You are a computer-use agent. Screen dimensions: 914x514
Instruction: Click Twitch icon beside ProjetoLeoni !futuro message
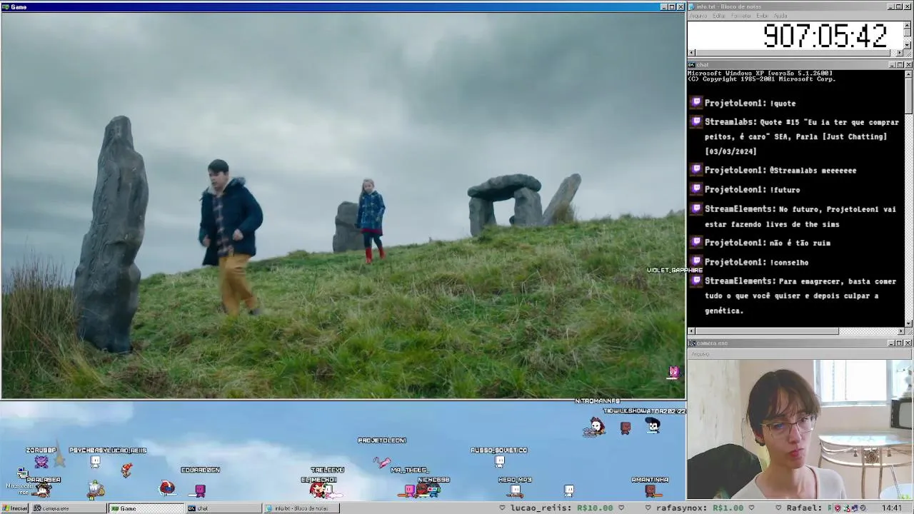pyautogui.click(x=696, y=189)
